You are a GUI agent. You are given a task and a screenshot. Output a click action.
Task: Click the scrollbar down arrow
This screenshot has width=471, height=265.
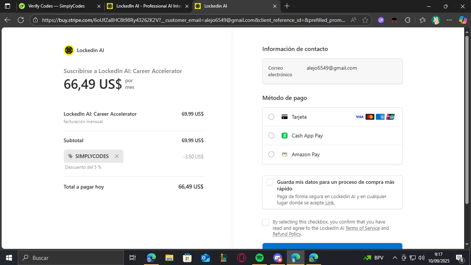[467, 244]
